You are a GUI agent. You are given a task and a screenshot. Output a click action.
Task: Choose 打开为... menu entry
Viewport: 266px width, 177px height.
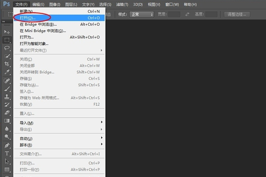pyautogui.click(x=59, y=37)
